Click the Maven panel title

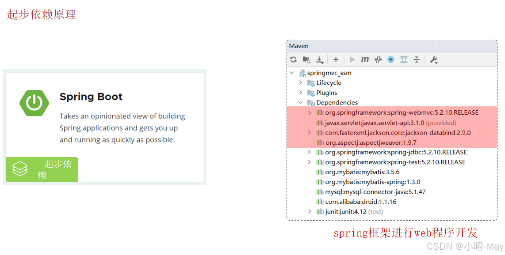click(299, 46)
